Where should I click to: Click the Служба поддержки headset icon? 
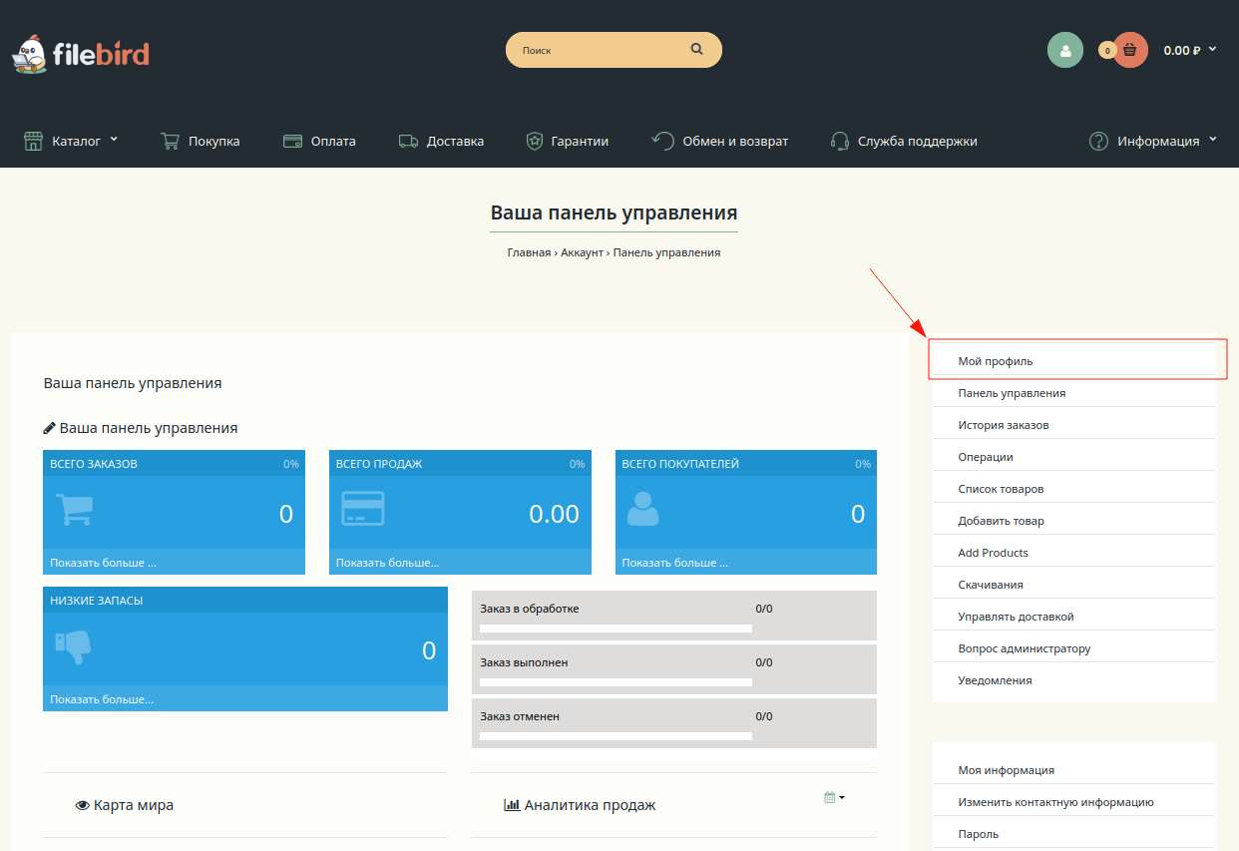pos(840,141)
